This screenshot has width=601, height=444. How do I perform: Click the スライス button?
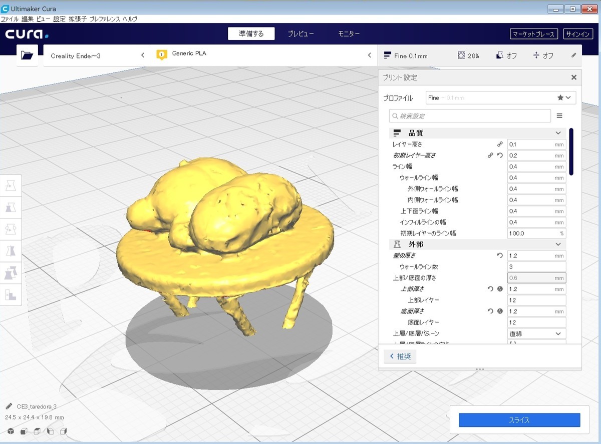pos(519,420)
